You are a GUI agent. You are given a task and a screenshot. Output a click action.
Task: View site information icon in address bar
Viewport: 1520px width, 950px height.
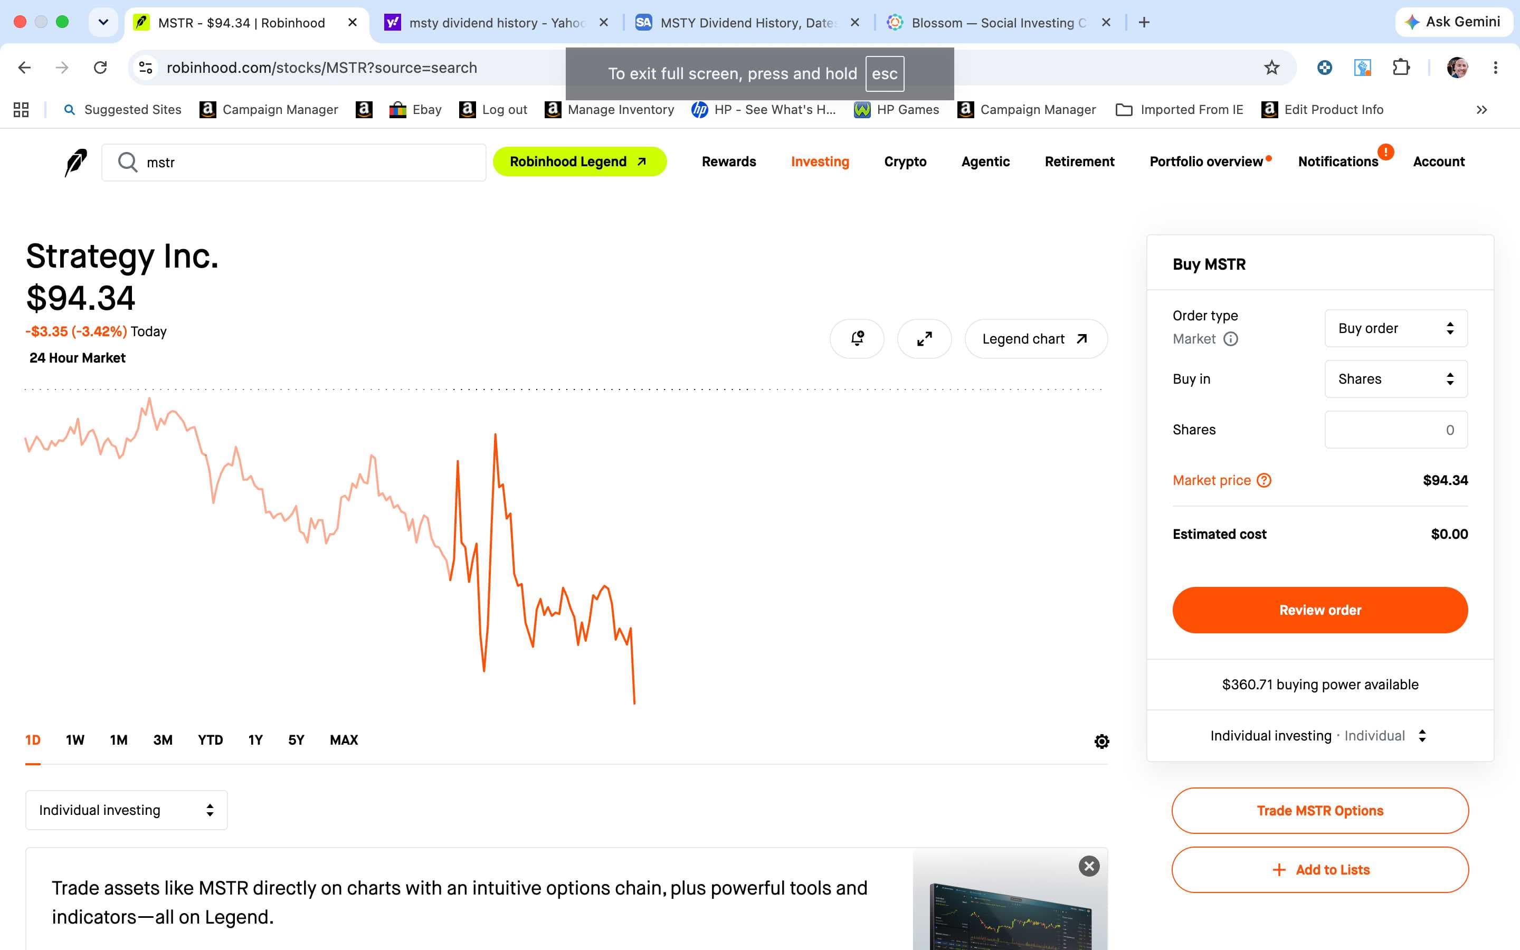coord(146,67)
